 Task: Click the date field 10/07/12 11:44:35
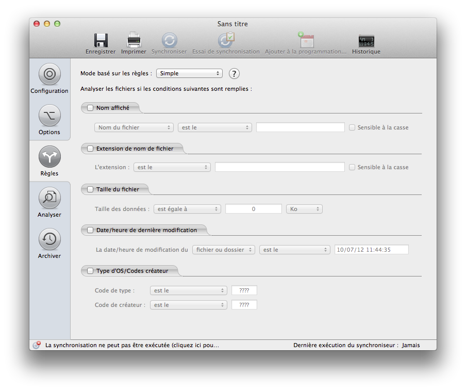(x=372, y=250)
